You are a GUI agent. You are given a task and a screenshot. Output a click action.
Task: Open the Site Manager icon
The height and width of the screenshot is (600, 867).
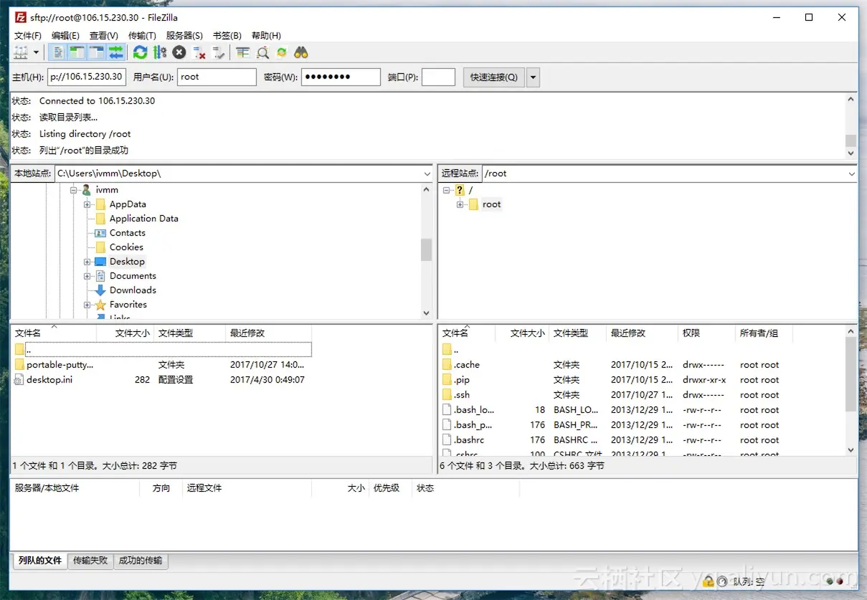pos(21,52)
